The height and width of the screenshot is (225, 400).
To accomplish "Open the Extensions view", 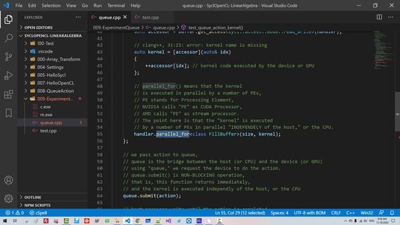I will (x=8, y=94).
